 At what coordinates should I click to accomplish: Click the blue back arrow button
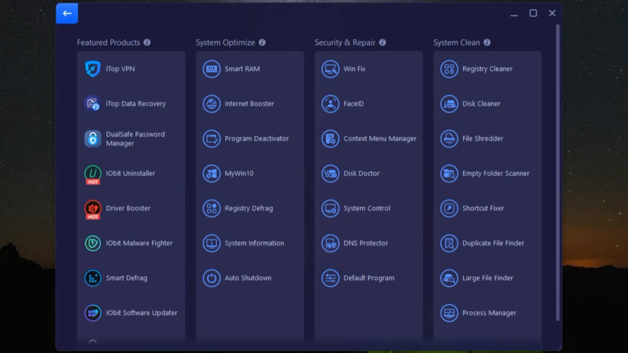pyautogui.click(x=67, y=13)
